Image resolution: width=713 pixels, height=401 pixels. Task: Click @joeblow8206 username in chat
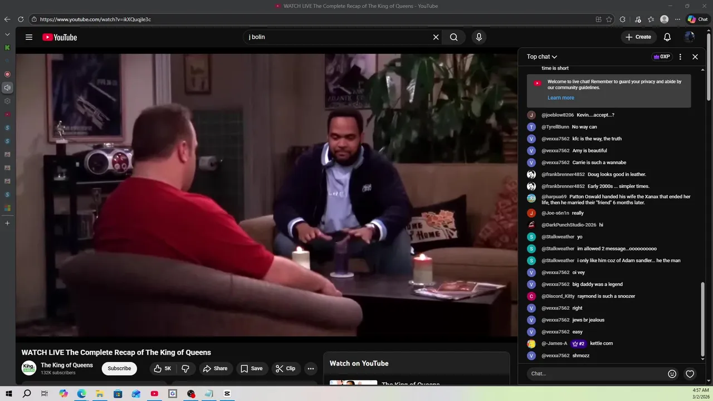pos(558,115)
